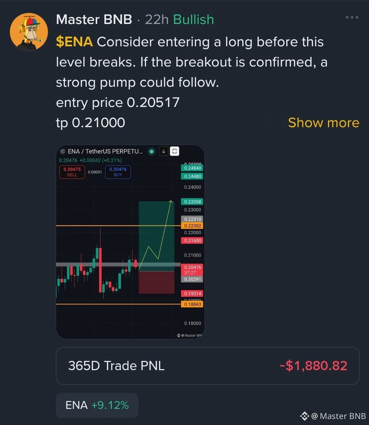Open the 365D Trade PNL card
369x425 pixels.
[208, 366]
